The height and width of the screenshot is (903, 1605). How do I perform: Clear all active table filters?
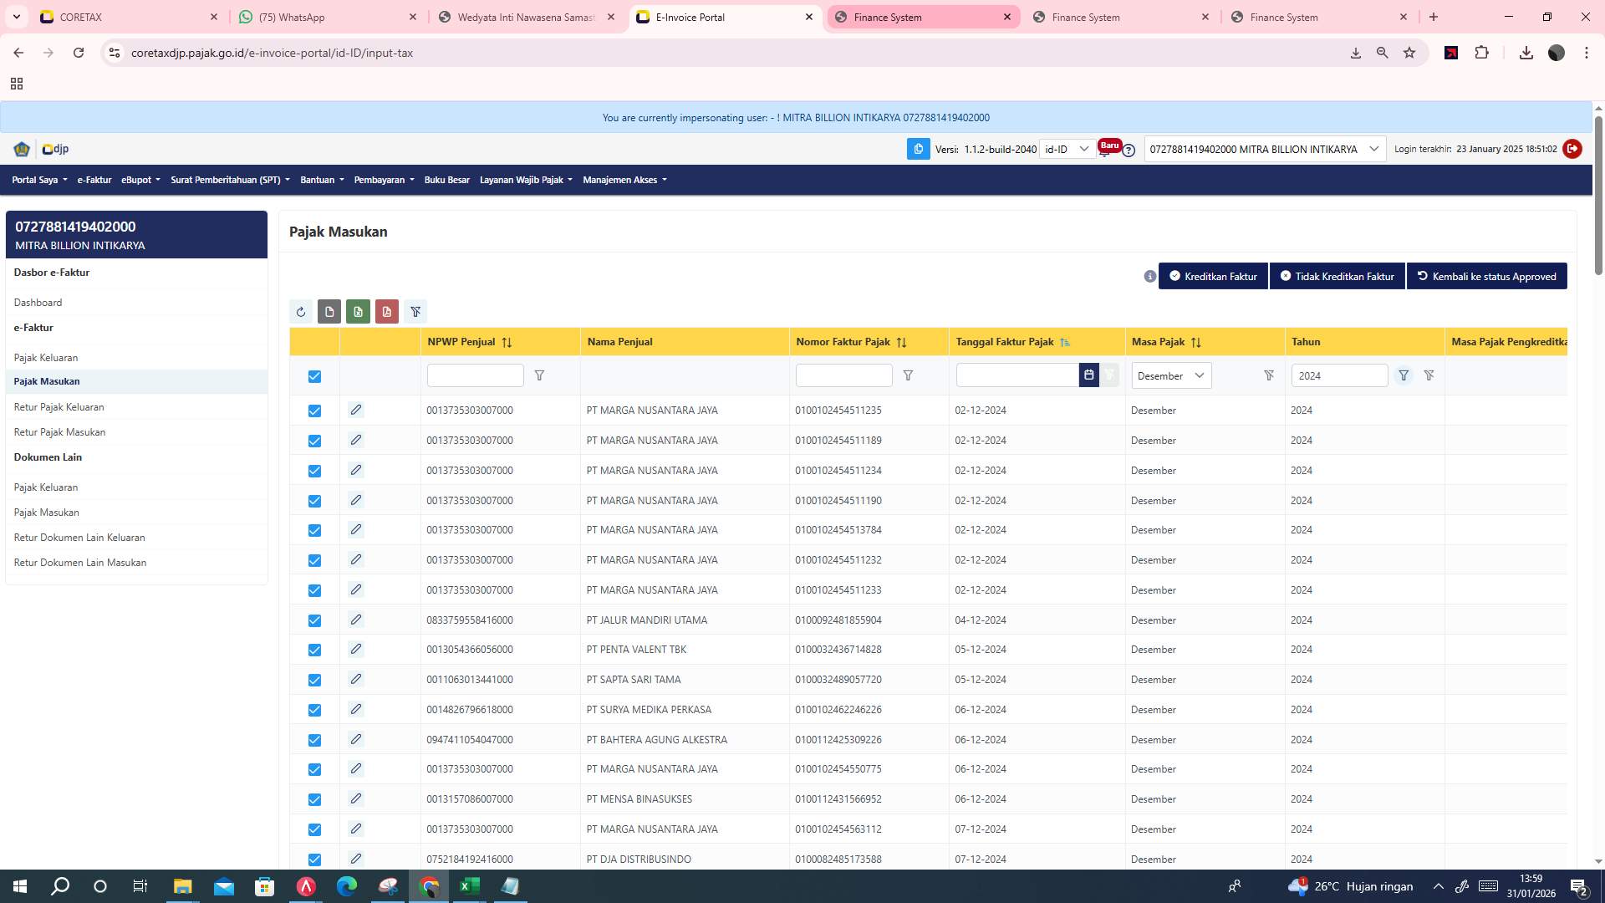[415, 311]
